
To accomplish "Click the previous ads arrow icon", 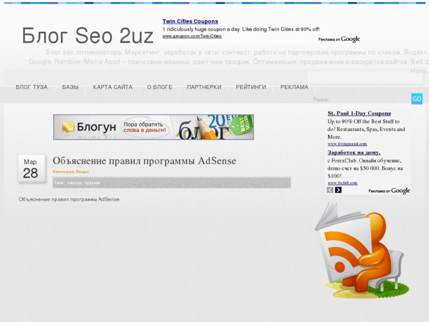I will (x=330, y=190).
